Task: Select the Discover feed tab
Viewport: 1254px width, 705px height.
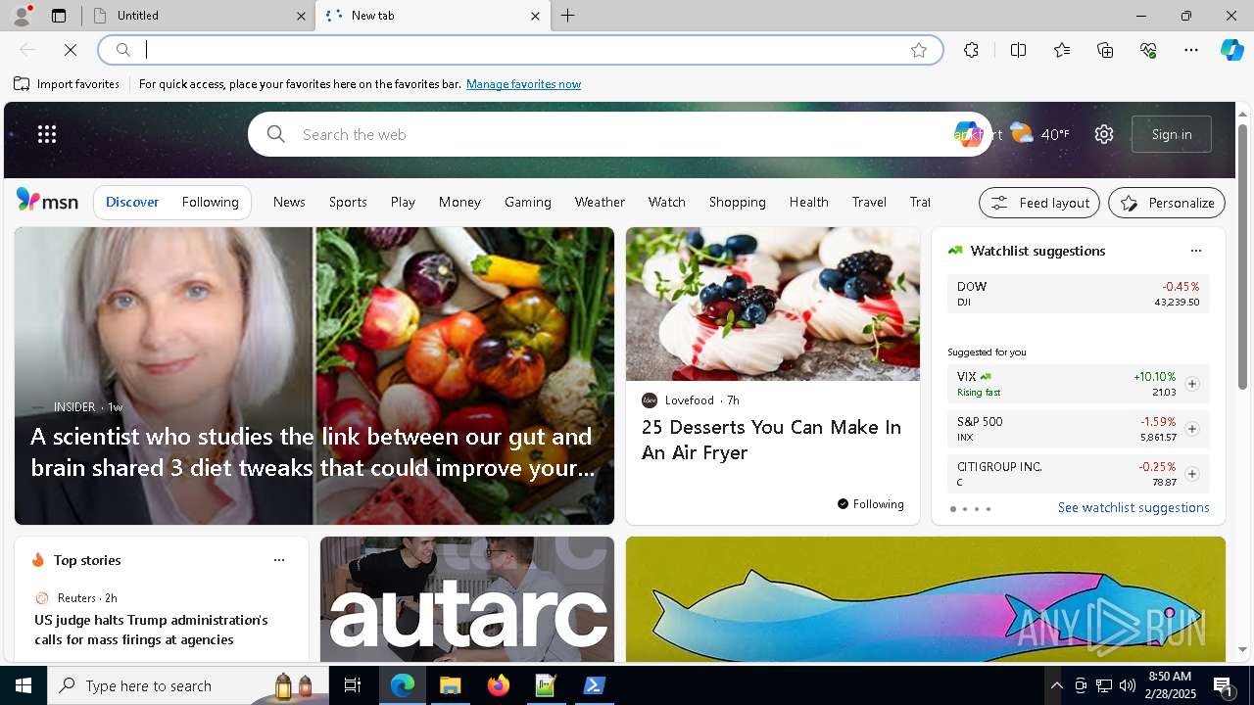Action: point(132,202)
